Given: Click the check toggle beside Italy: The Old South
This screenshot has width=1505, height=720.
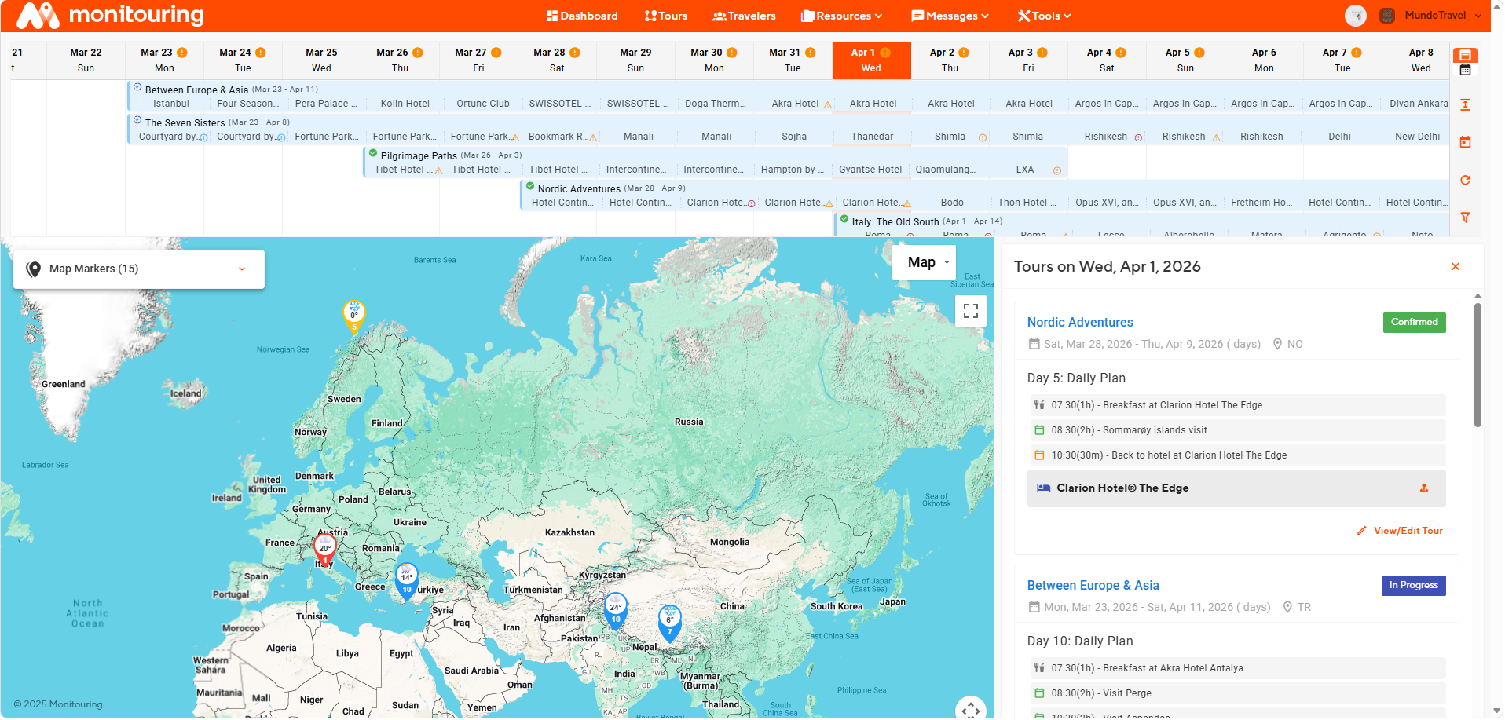Looking at the screenshot, I should 843,218.
